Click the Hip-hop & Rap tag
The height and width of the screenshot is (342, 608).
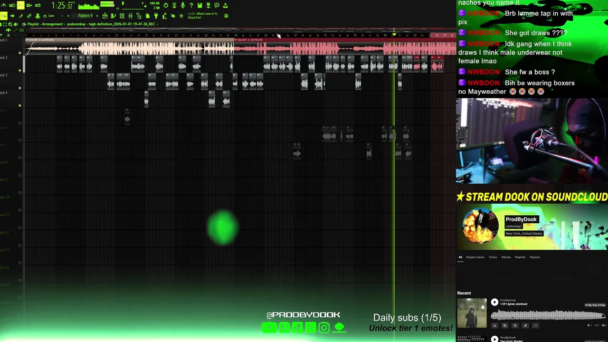coord(595,305)
